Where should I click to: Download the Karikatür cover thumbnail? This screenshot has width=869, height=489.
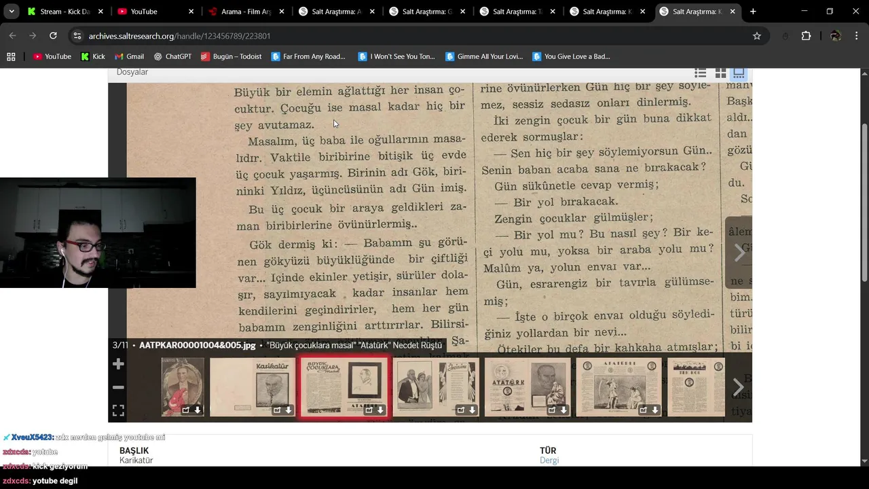point(289,410)
